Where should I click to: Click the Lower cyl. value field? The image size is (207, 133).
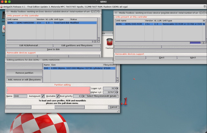(x=109, y=88)
